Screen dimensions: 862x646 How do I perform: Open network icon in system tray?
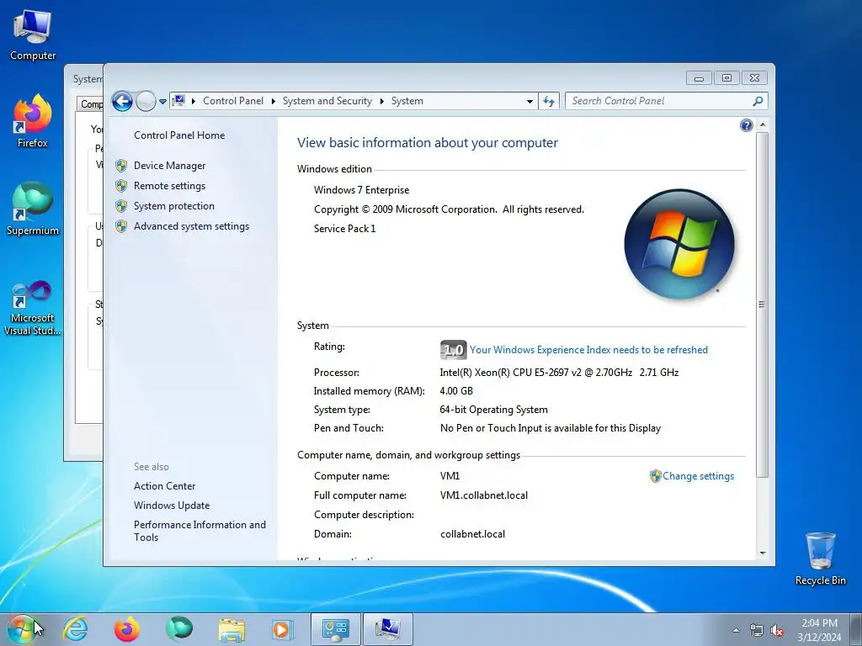point(757,630)
